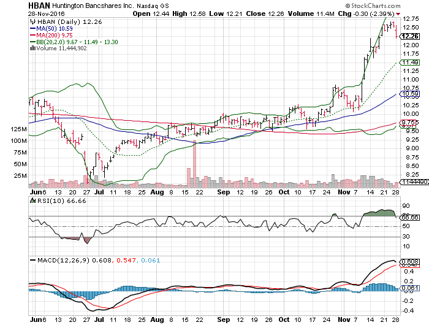
Task: Click the 75M volume scale label
Action: 20,153
